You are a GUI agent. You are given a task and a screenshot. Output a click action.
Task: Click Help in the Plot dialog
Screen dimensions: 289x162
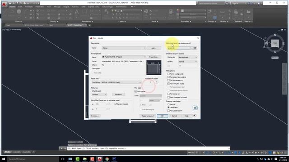(186, 116)
